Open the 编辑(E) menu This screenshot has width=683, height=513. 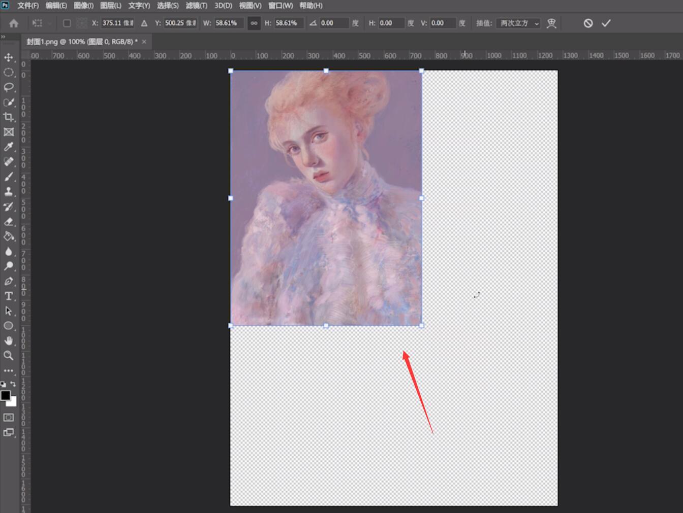(x=56, y=6)
